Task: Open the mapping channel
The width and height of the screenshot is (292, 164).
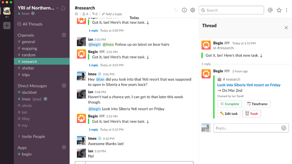Action: click(42, 48)
